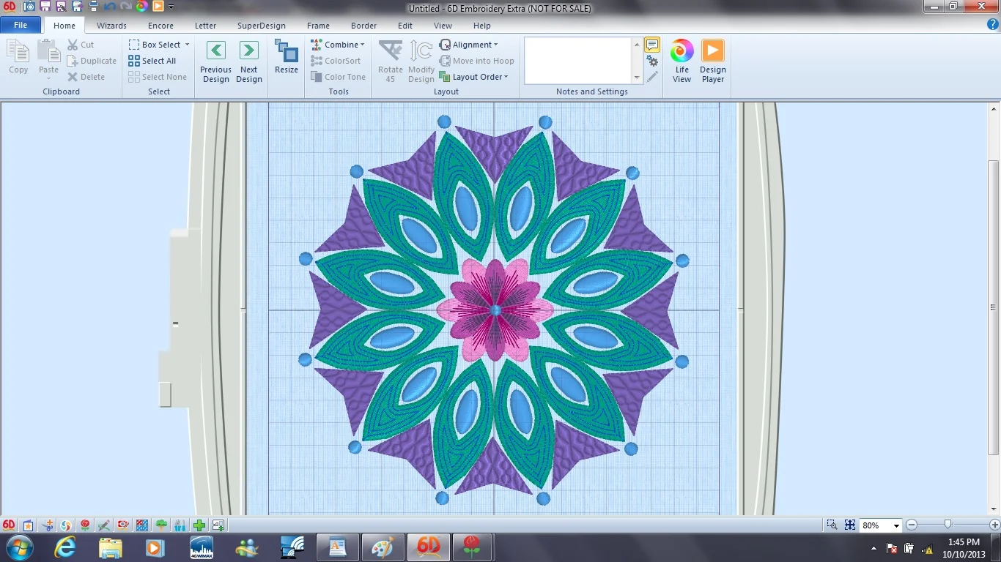Open the swirl circle module in the bottom toolbar
Image resolution: width=1001 pixels, height=562 pixels.
click(x=66, y=525)
